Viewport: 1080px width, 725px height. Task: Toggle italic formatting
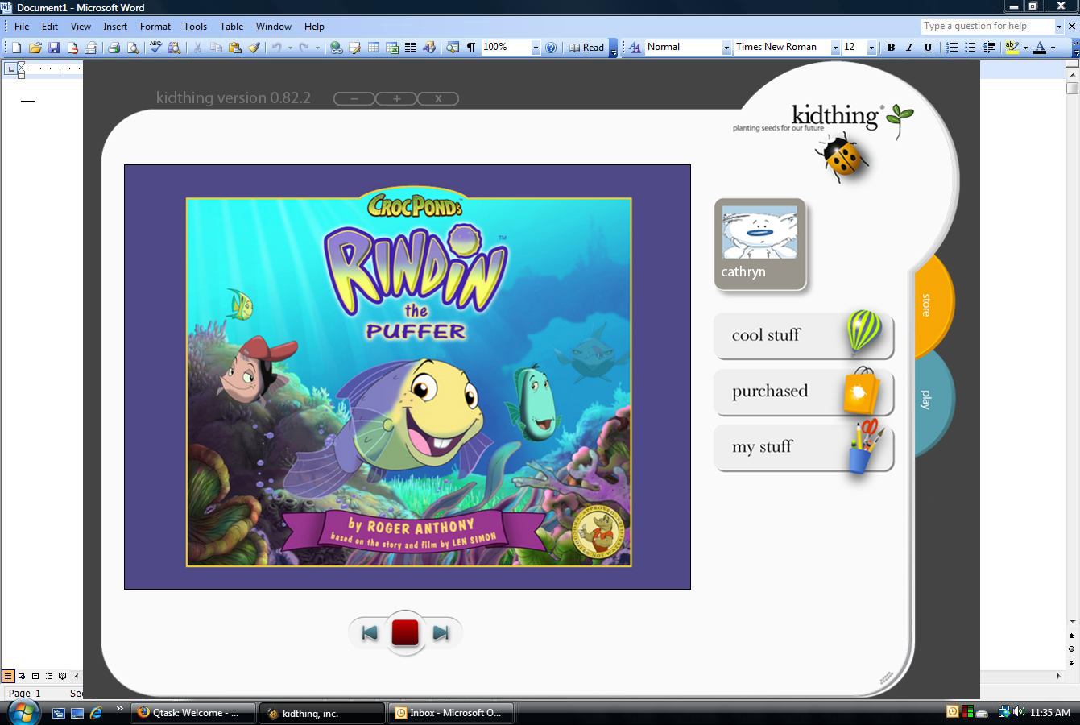pos(909,48)
